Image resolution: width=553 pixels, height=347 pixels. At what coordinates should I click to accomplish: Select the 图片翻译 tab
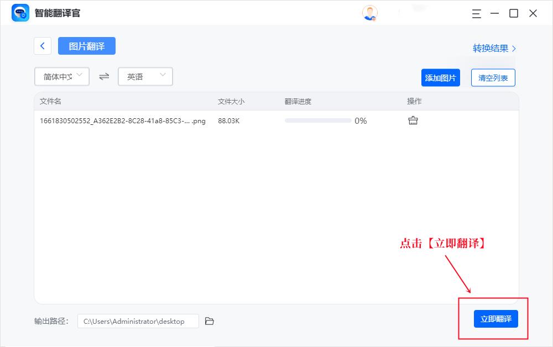86,46
